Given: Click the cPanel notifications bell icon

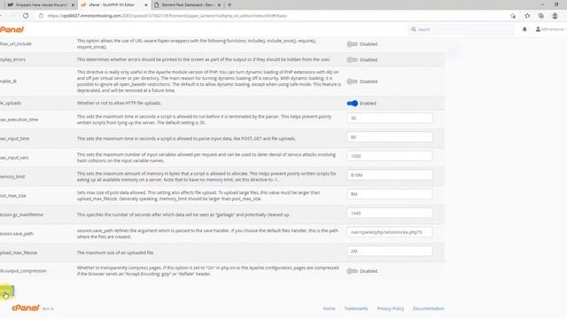Looking at the screenshot, I should click(x=524, y=29).
